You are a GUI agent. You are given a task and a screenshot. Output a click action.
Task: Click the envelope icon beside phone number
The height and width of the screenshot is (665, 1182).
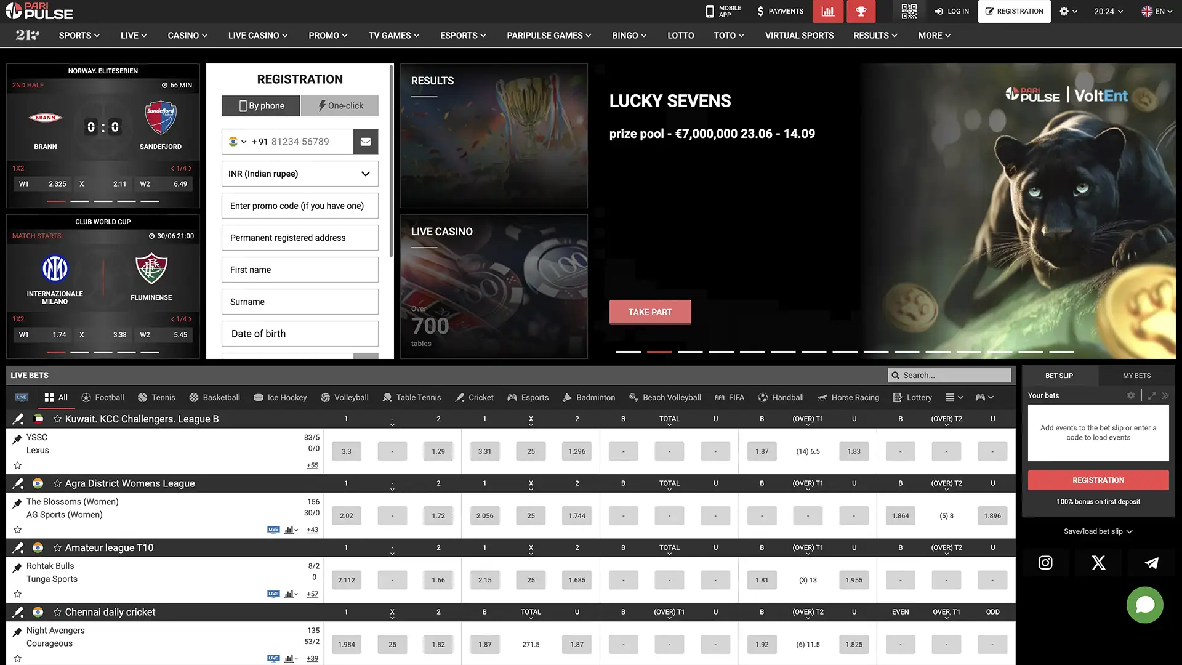[x=366, y=142]
